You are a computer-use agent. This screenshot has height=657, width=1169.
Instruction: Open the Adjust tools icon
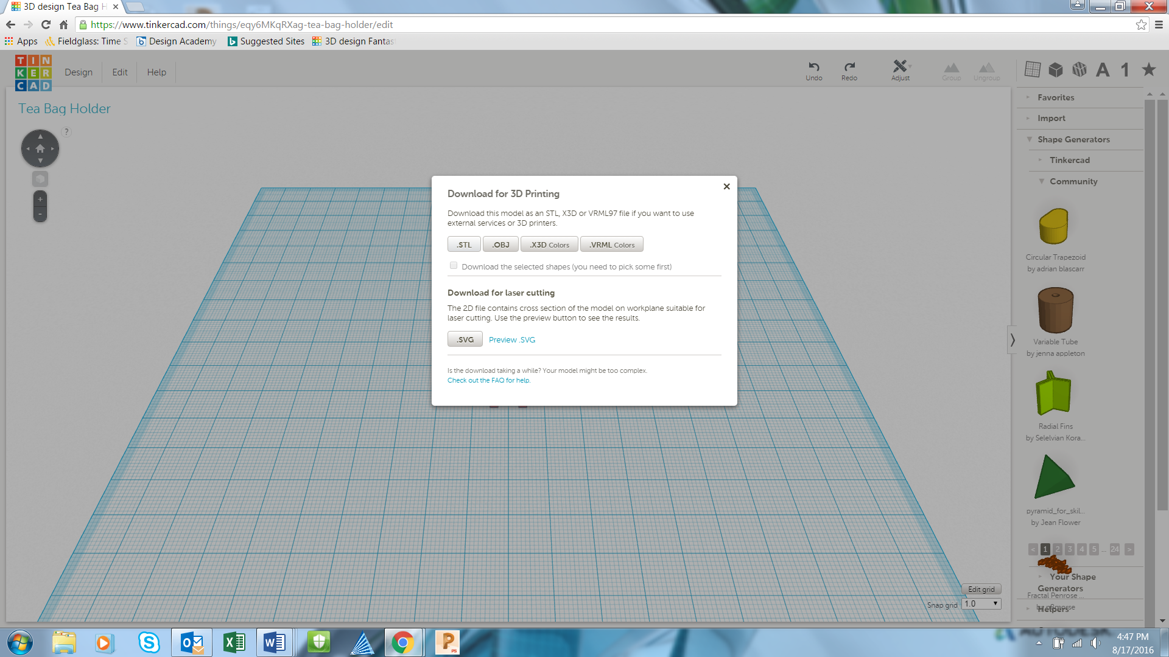click(x=900, y=66)
